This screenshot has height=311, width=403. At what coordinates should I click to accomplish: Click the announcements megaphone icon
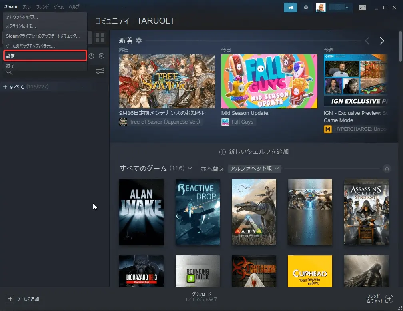[290, 8]
